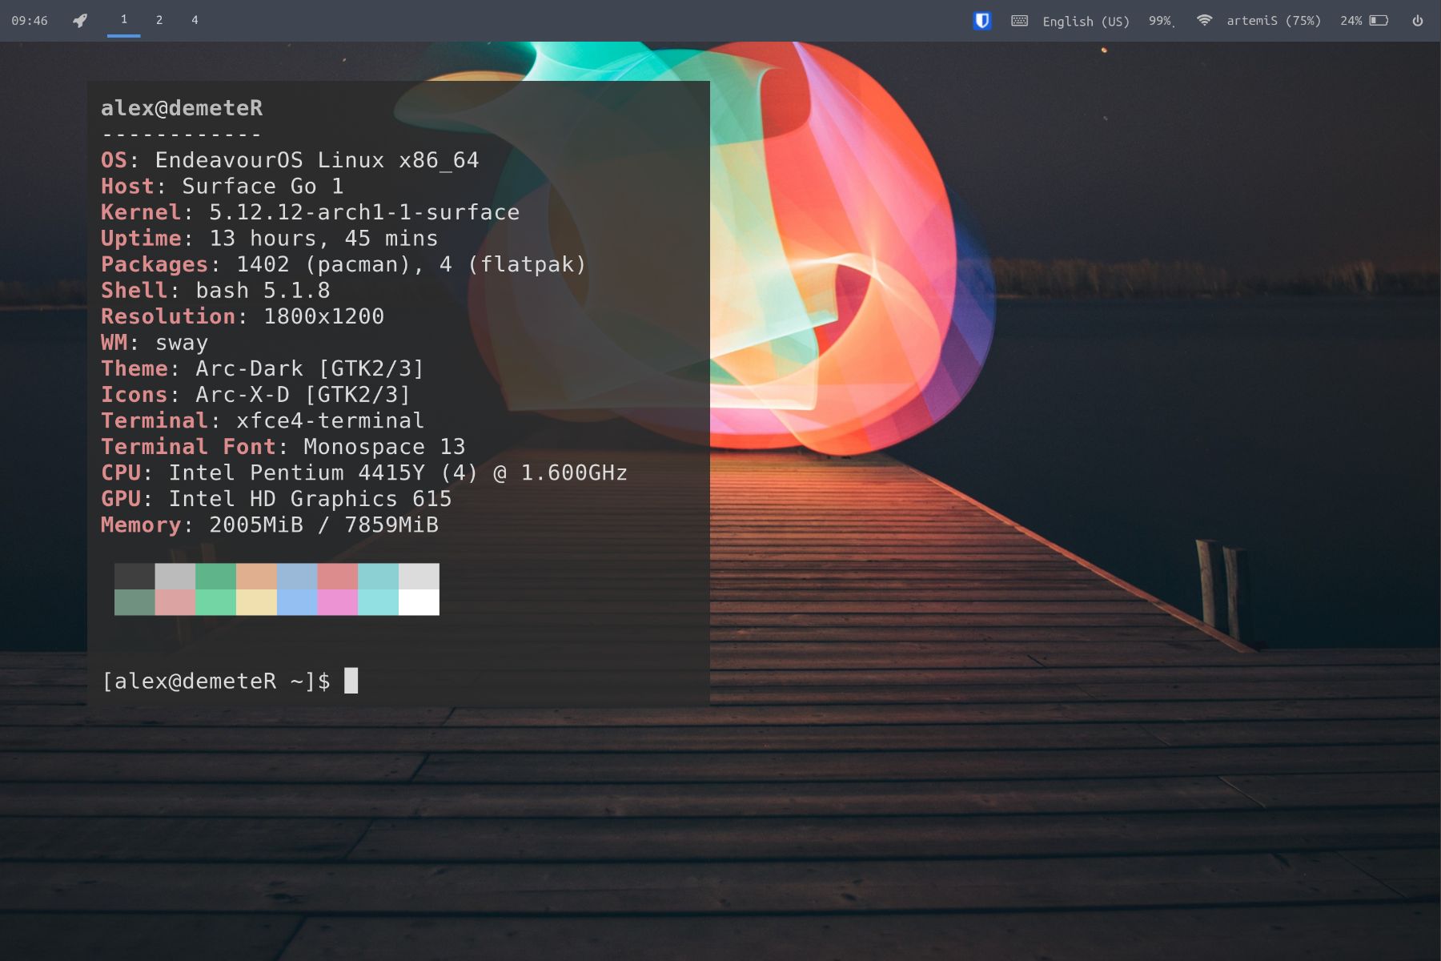1441x961 pixels.
Task: Click the Host: Surface Go 1 line
Action: pyautogui.click(x=223, y=187)
